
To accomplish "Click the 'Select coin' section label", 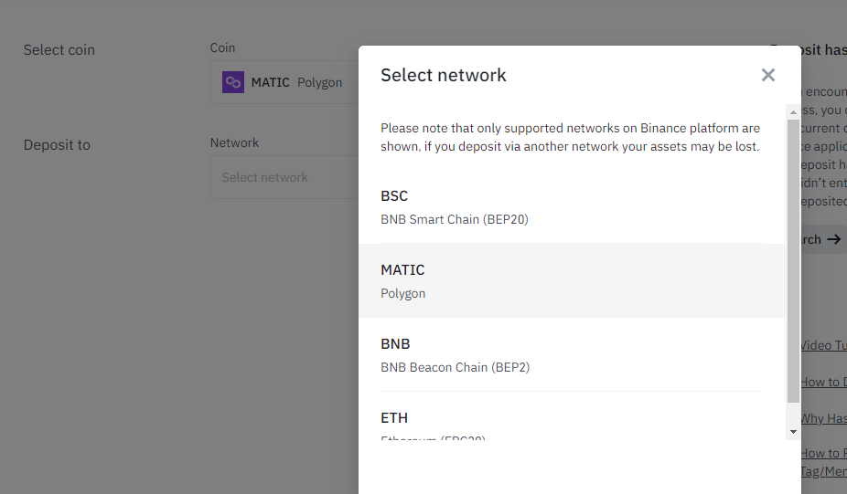I will click(x=59, y=50).
